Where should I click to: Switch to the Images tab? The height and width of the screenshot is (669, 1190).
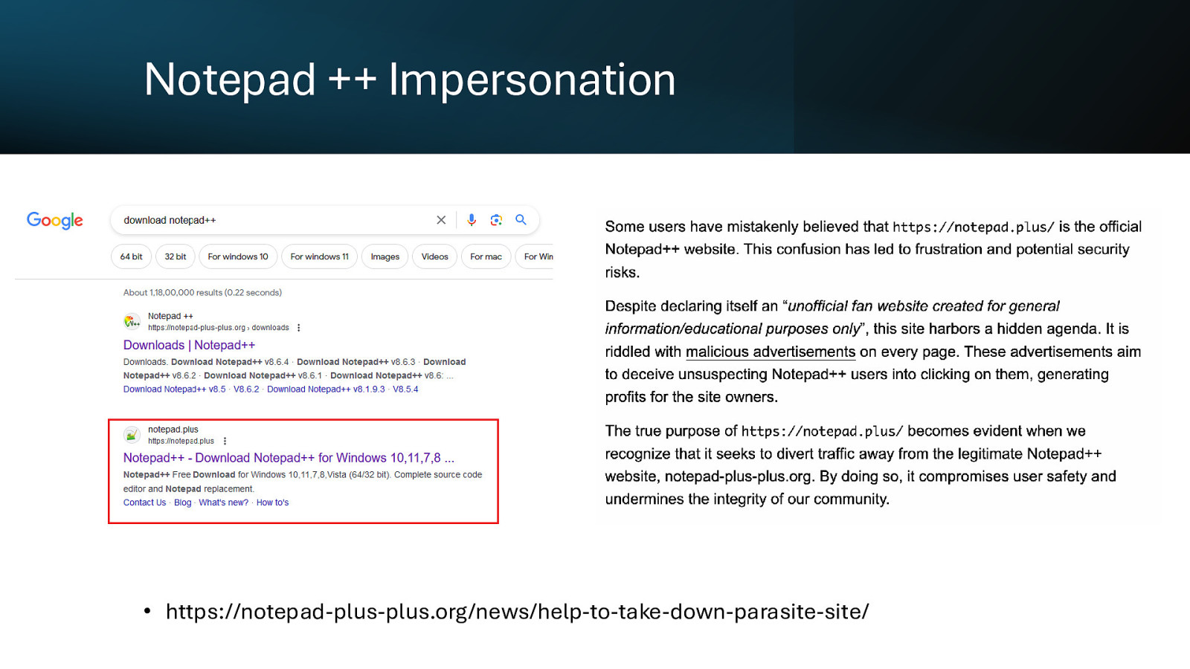[x=385, y=256]
